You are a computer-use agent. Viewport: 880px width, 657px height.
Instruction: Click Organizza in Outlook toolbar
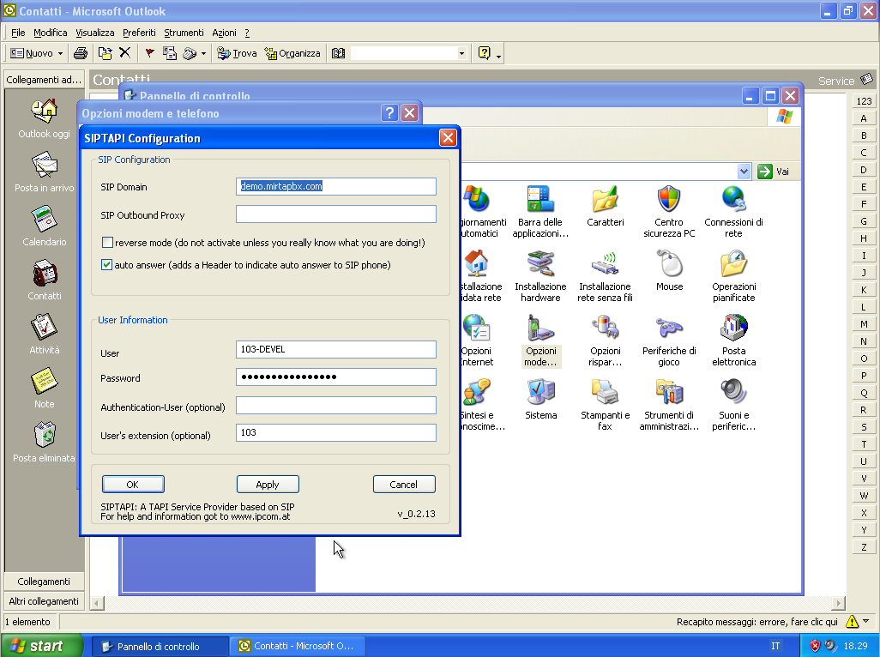[292, 53]
